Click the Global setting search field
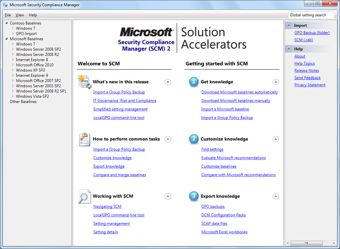 click(310, 15)
